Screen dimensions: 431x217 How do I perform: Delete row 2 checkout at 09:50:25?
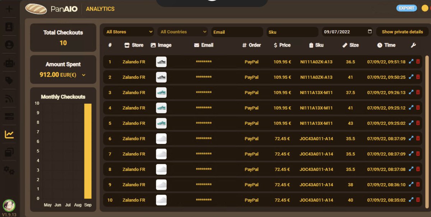tap(418, 77)
